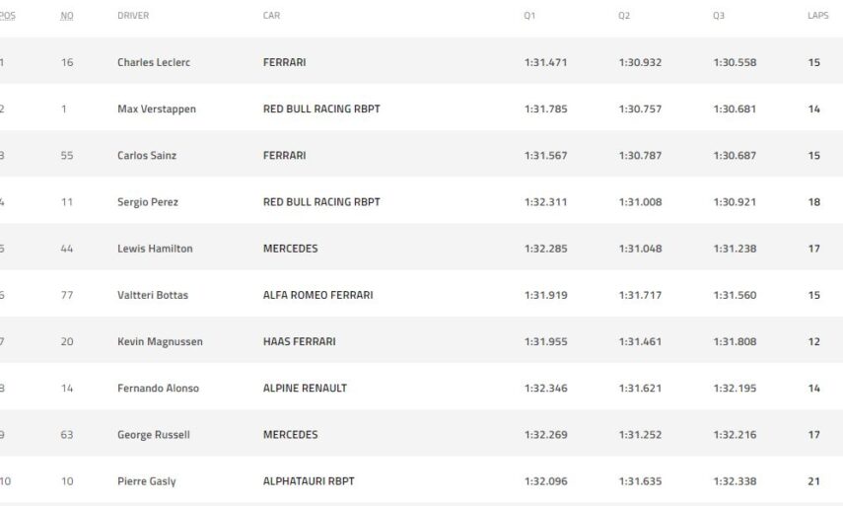Open Max Verstappen's driver entry
The height and width of the screenshot is (506, 843).
(x=156, y=108)
